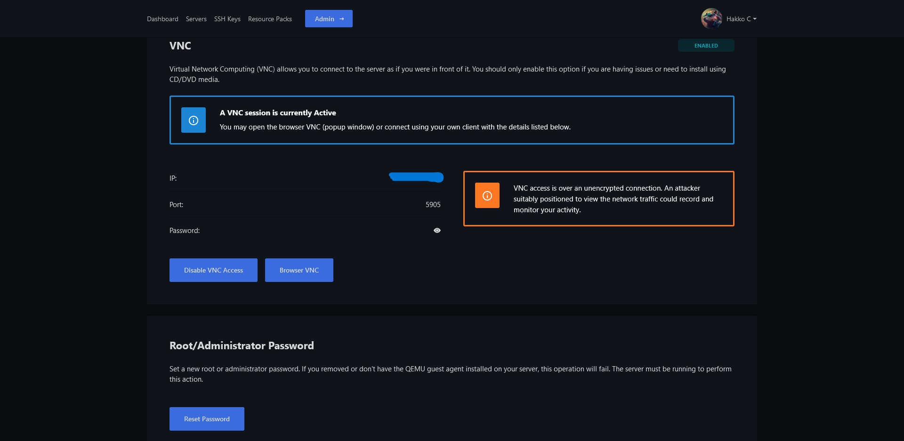The image size is (904, 441).
Task: Open the Dashboard navigation link
Action: coord(162,19)
